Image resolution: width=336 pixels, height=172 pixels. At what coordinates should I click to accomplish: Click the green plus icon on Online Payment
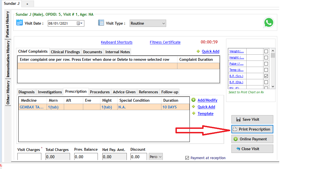click(236, 139)
